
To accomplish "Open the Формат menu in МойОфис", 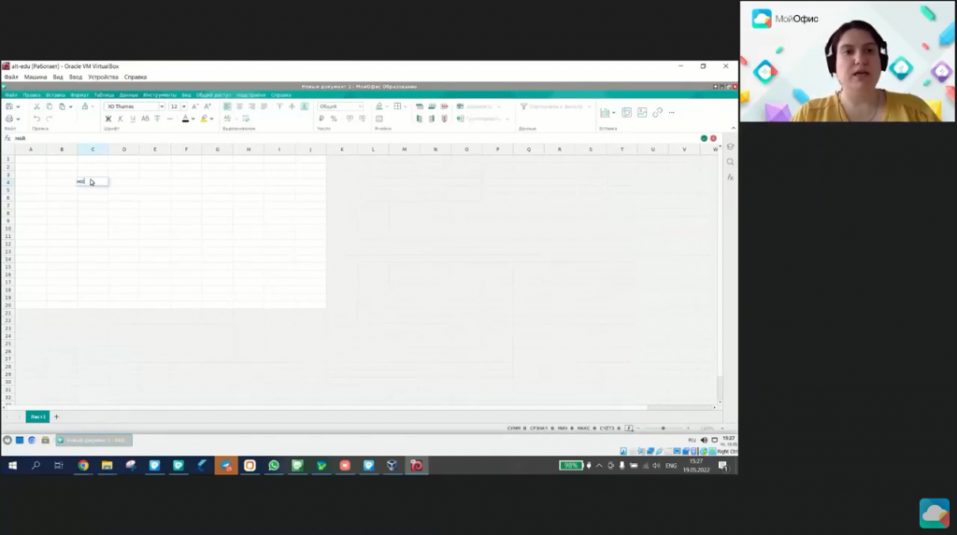I will click(79, 95).
